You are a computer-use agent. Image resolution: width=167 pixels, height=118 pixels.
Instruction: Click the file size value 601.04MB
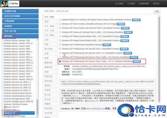click(x=77, y=72)
